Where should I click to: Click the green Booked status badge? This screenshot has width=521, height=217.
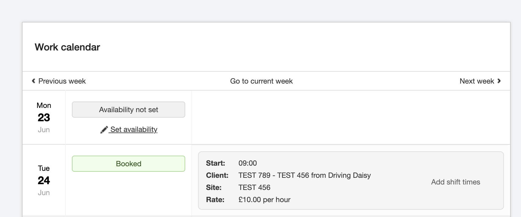tap(128, 164)
